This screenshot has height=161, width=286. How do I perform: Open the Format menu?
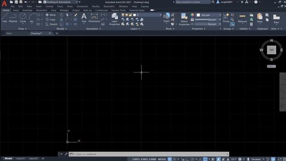[49, 6]
